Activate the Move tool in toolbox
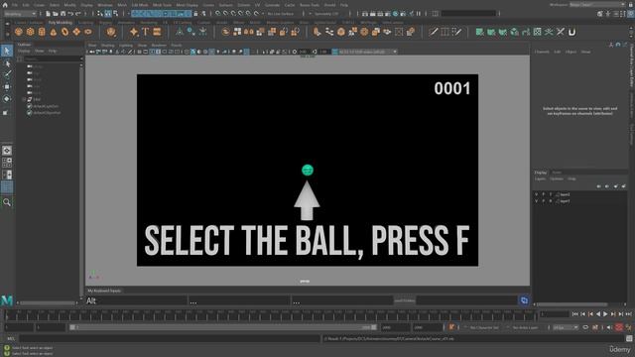The width and height of the screenshot is (635, 357). pos(7,86)
